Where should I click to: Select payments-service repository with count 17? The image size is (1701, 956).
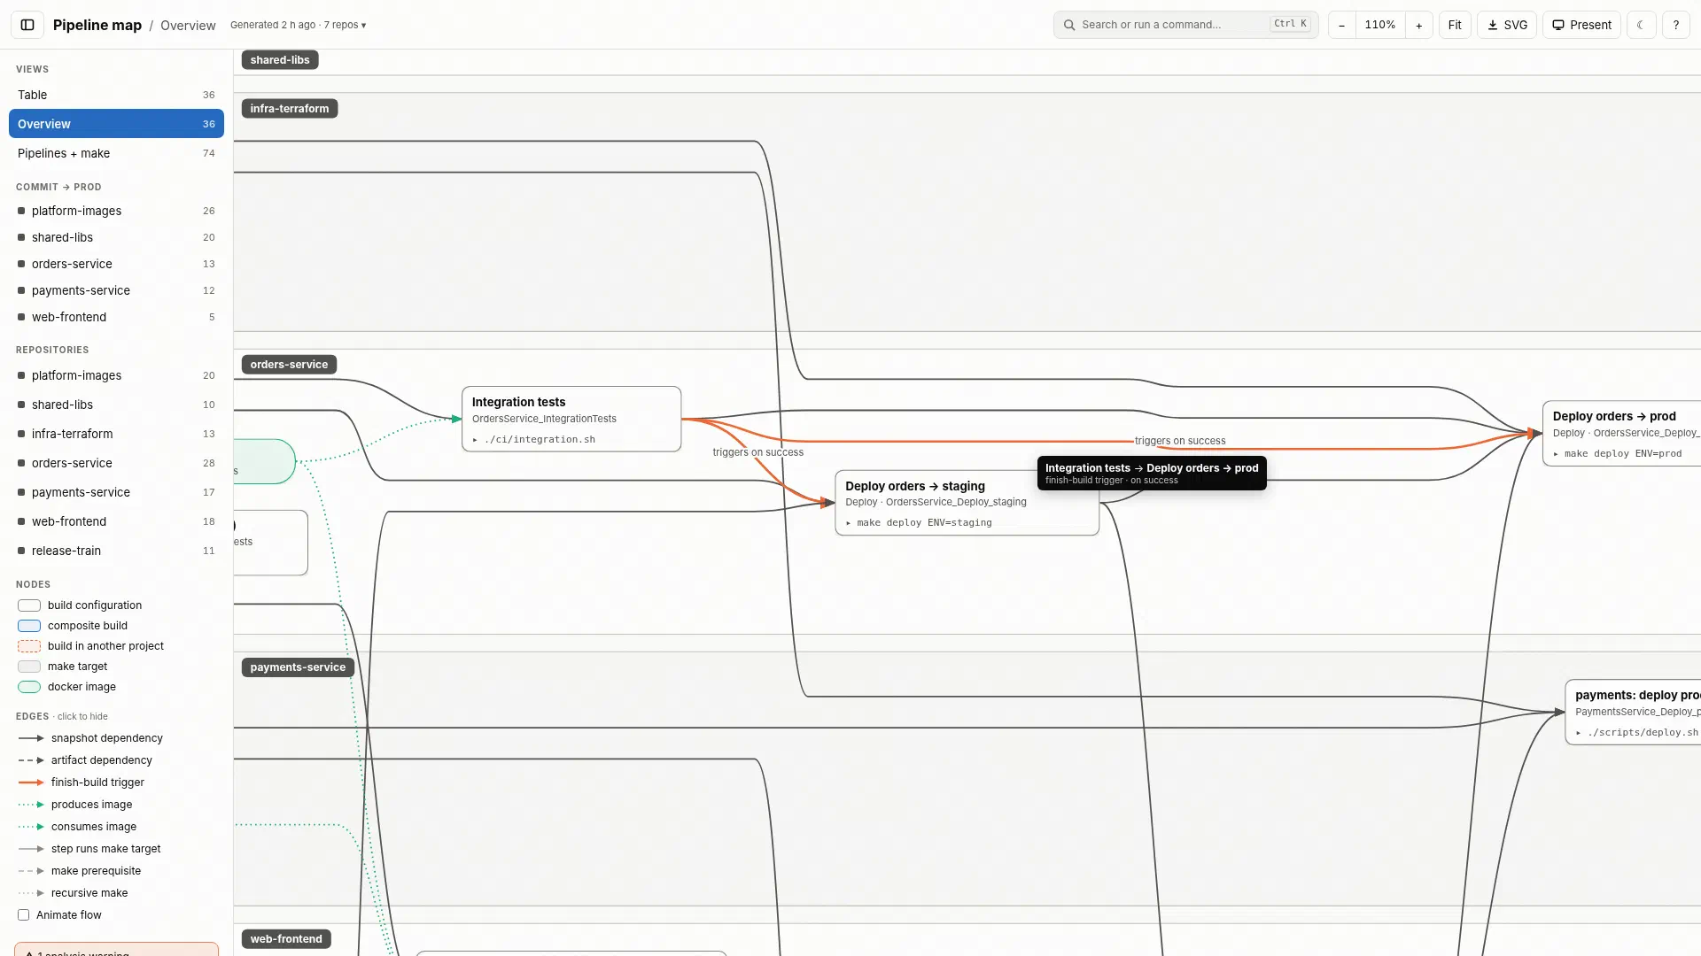pos(116,492)
